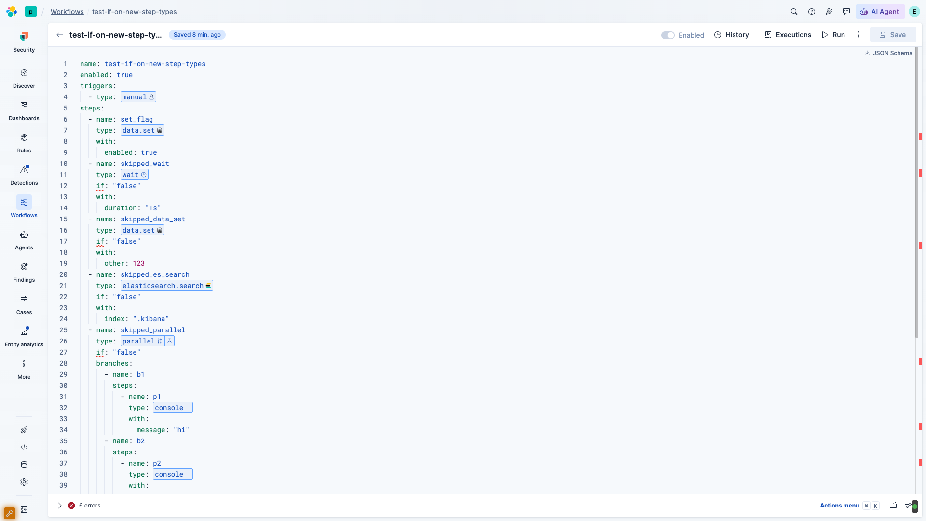Open the space selector 'p' badge
This screenshot has width=926, height=521.
[x=31, y=12]
